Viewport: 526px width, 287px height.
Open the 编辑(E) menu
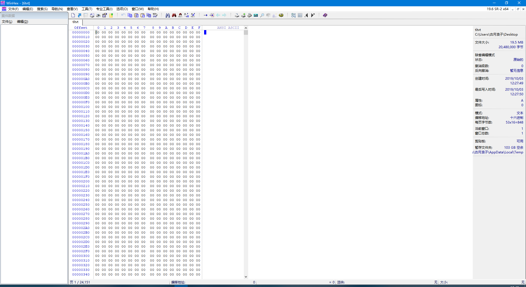click(x=28, y=9)
